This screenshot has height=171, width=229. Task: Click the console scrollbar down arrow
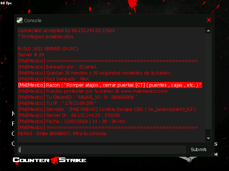point(208,138)
